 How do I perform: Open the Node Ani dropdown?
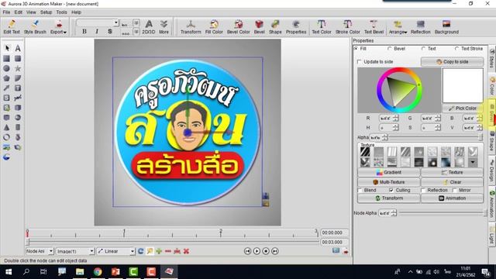click(50, 251)
